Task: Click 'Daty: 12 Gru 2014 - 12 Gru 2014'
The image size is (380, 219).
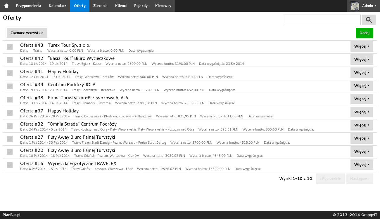Action: (x=45, y=77)
